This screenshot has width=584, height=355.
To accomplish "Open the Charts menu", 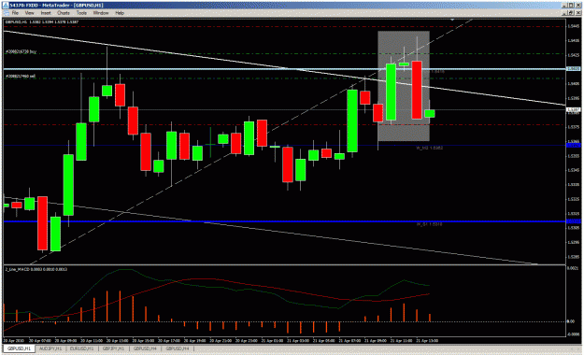I will (64, 13).
